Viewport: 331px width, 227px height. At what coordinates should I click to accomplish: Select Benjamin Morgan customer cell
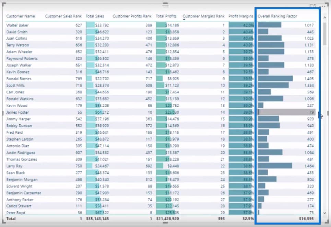click(x=22, y=180)
